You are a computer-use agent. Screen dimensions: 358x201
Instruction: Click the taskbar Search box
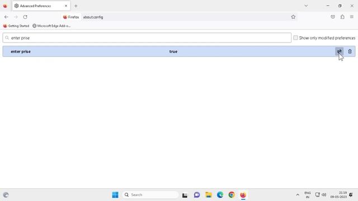[x=150, y=195]
